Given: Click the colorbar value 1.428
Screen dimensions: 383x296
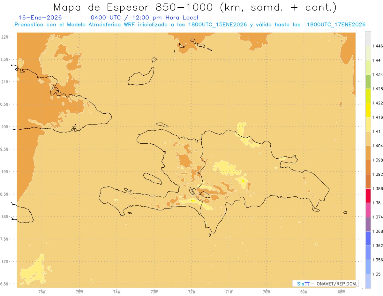Looking at the screenshot, I should [378, 89].
